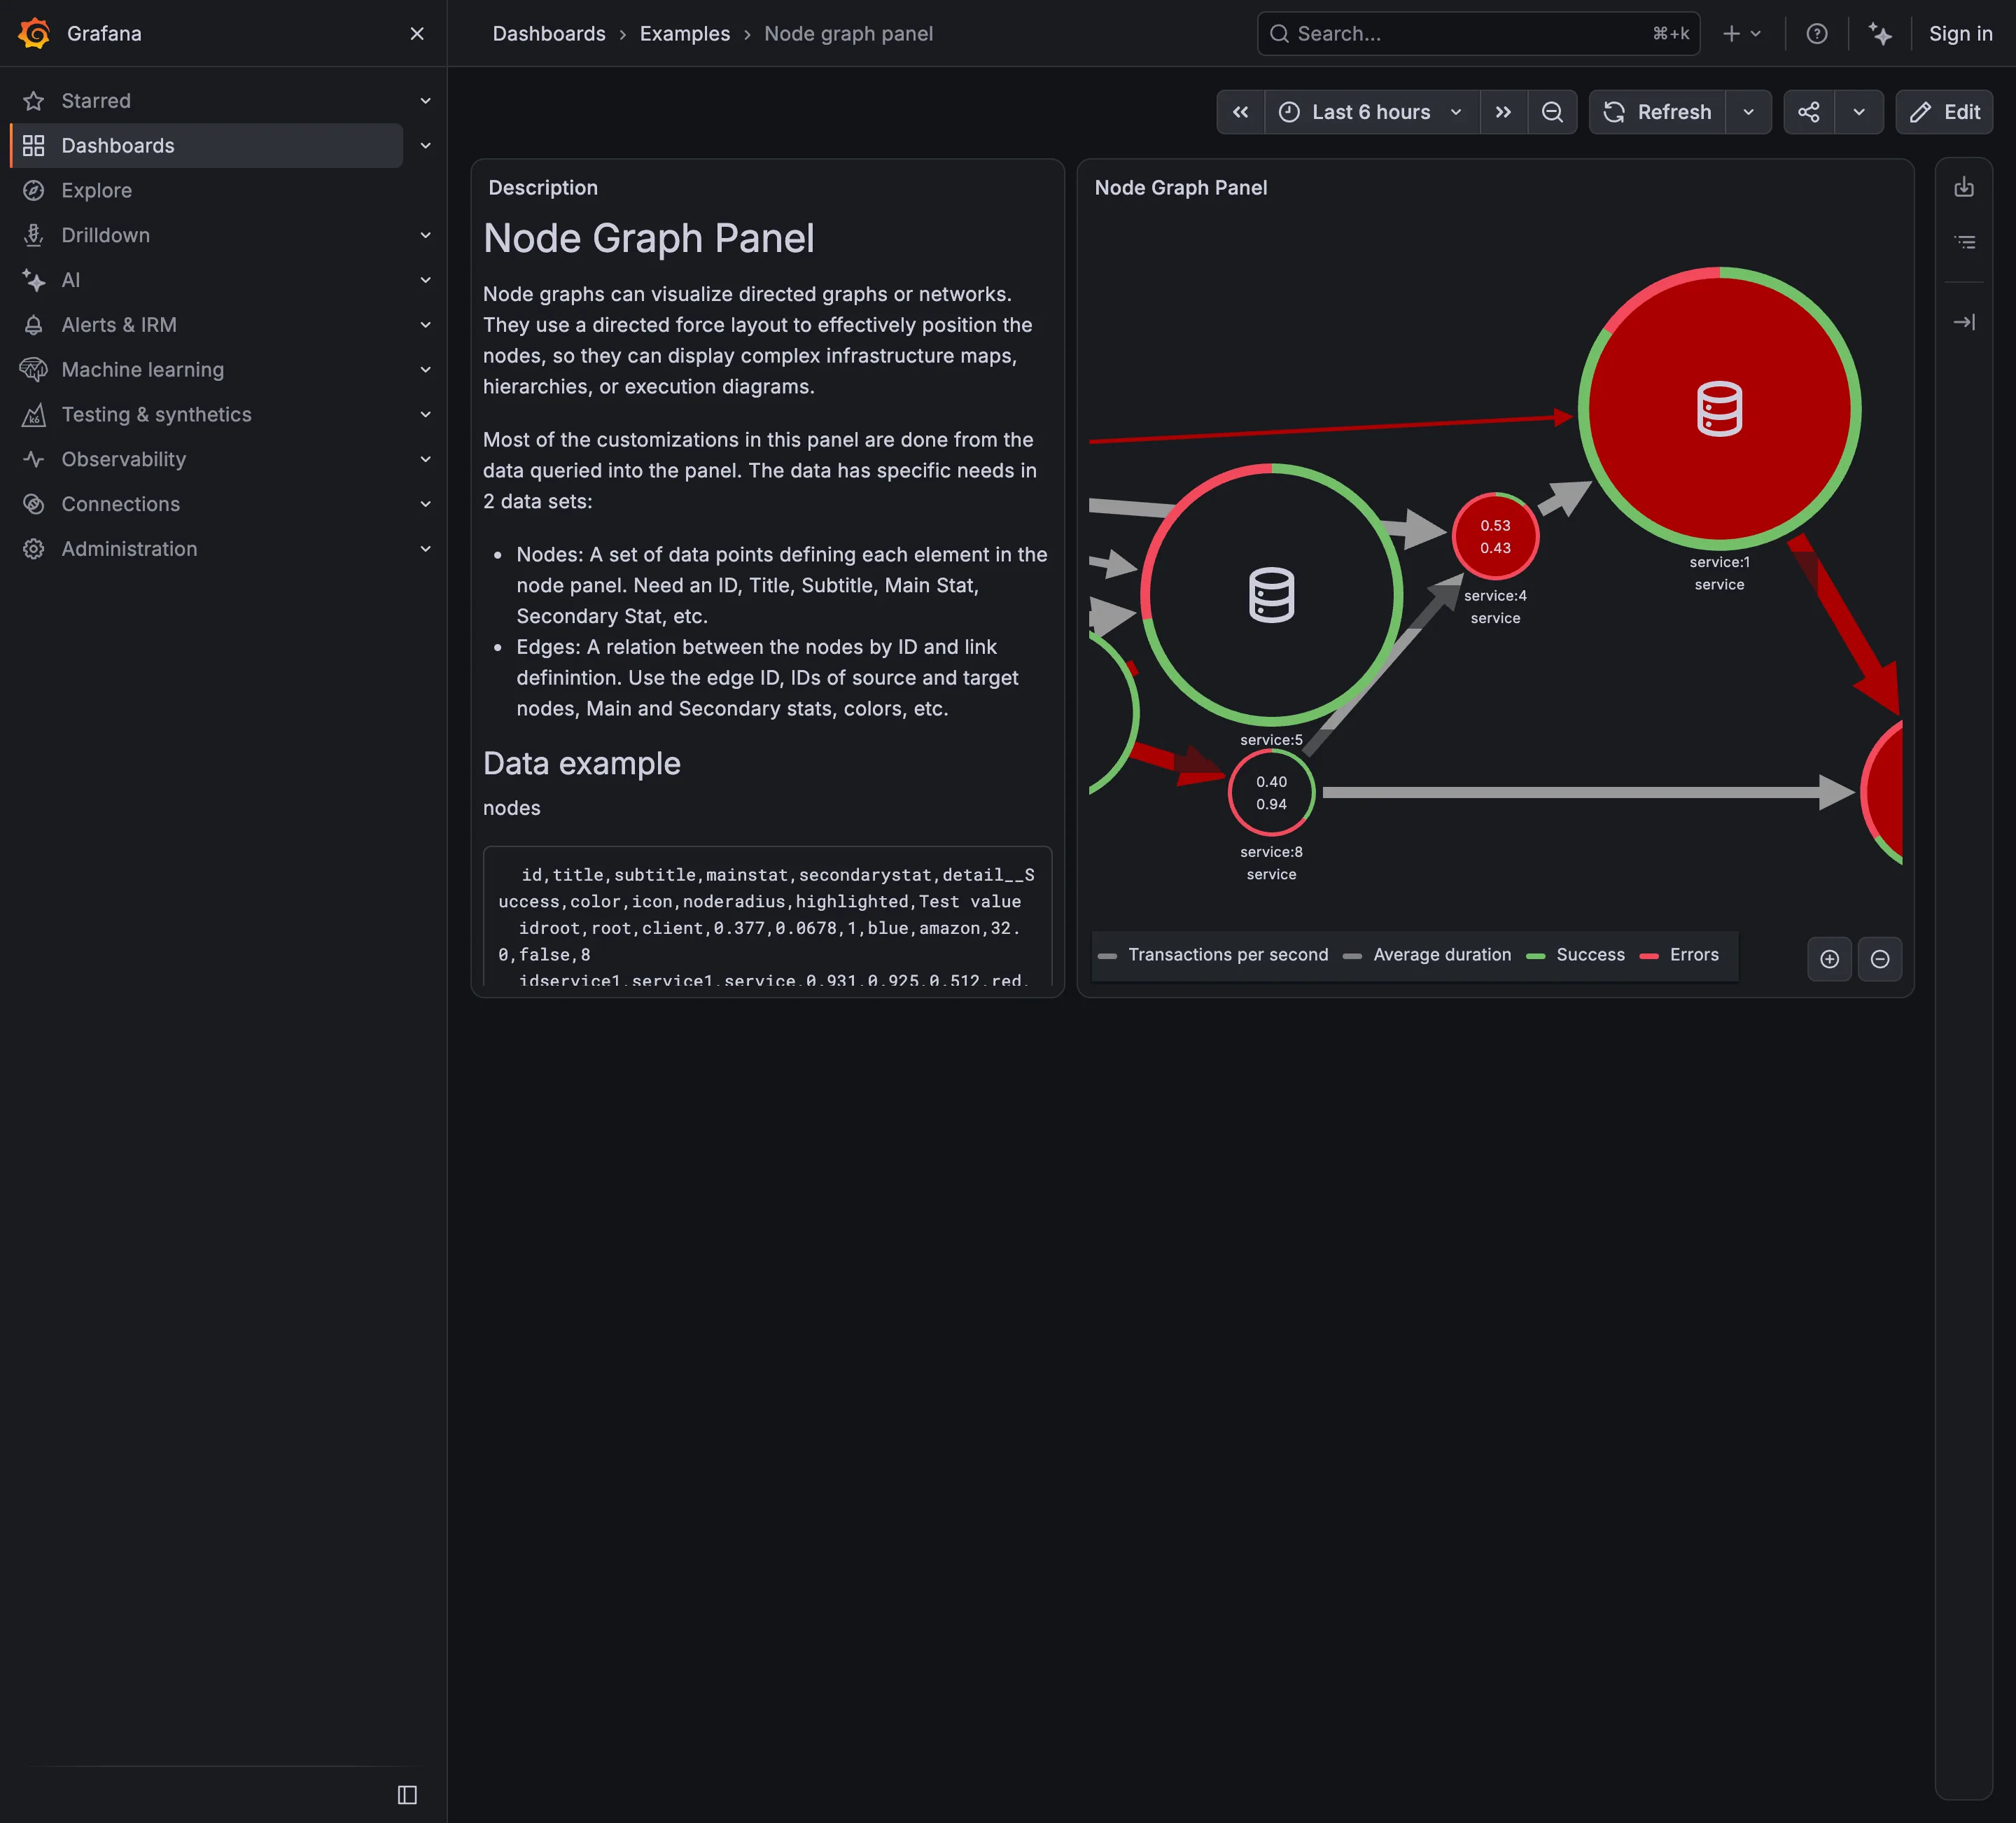Click the export download icon in side rail
This screenshot has height=1823, width=2016.
tap(1964, 187)
